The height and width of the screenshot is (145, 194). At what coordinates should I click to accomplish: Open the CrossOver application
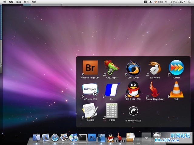133,68
